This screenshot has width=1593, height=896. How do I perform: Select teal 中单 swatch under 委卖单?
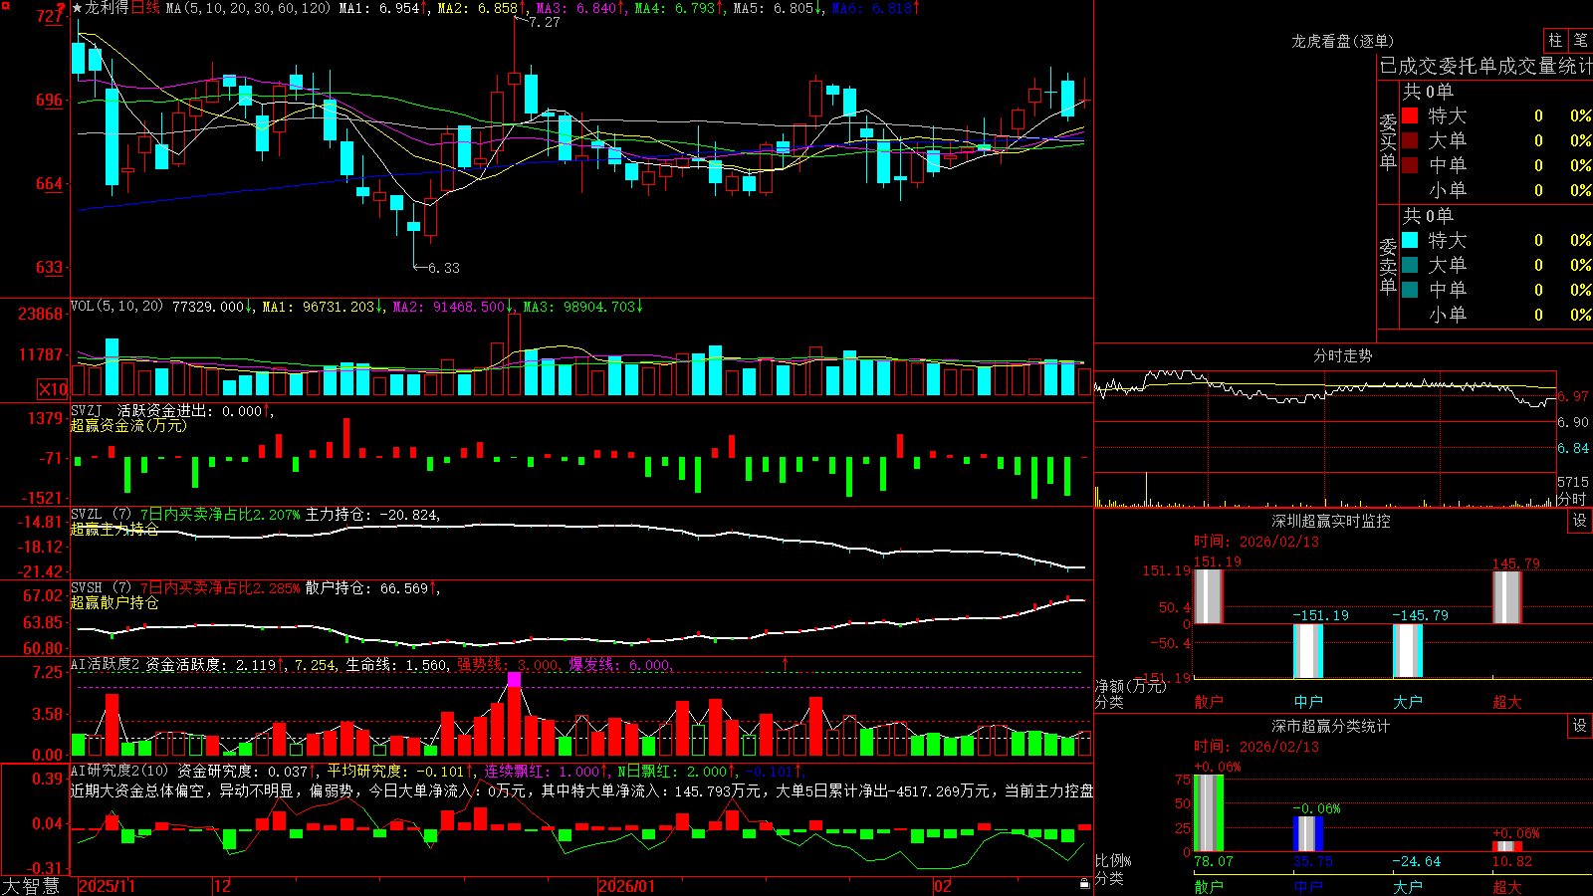(1410, 289)
